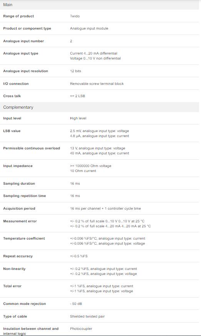Click the LSB value label
Image resolution: width=201 pixels, height=336 pixels.
[x=12, y=131]
